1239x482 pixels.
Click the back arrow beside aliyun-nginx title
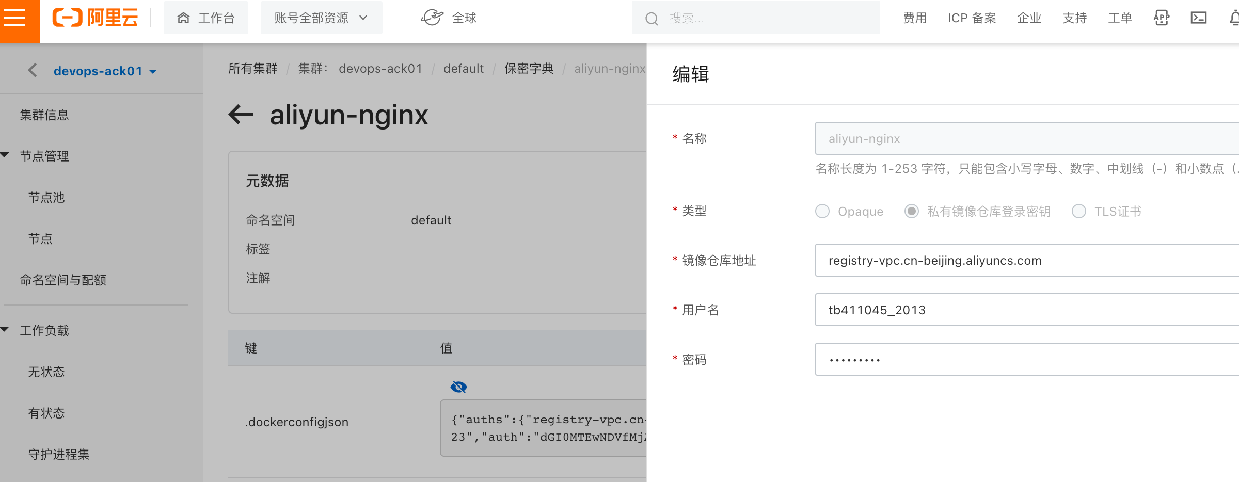(x=241, y=115)
